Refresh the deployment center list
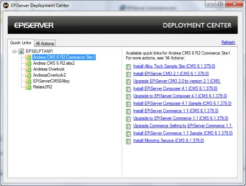This screenshot has width=246, height=186. [228, 42]
